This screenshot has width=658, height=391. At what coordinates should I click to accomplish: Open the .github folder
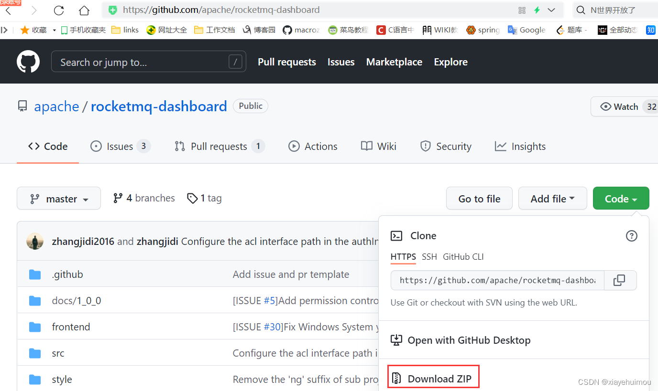point(67,275)
